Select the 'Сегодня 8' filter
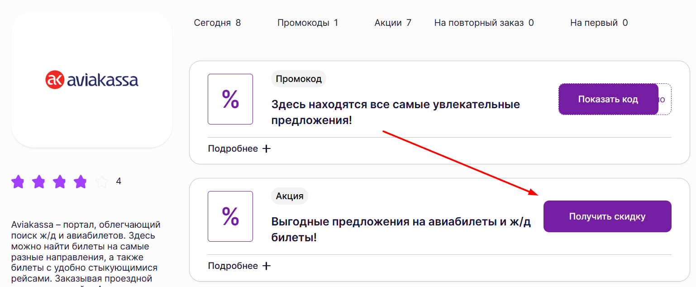The height and width of the screenshot is (287, 696). click(217, 22)
